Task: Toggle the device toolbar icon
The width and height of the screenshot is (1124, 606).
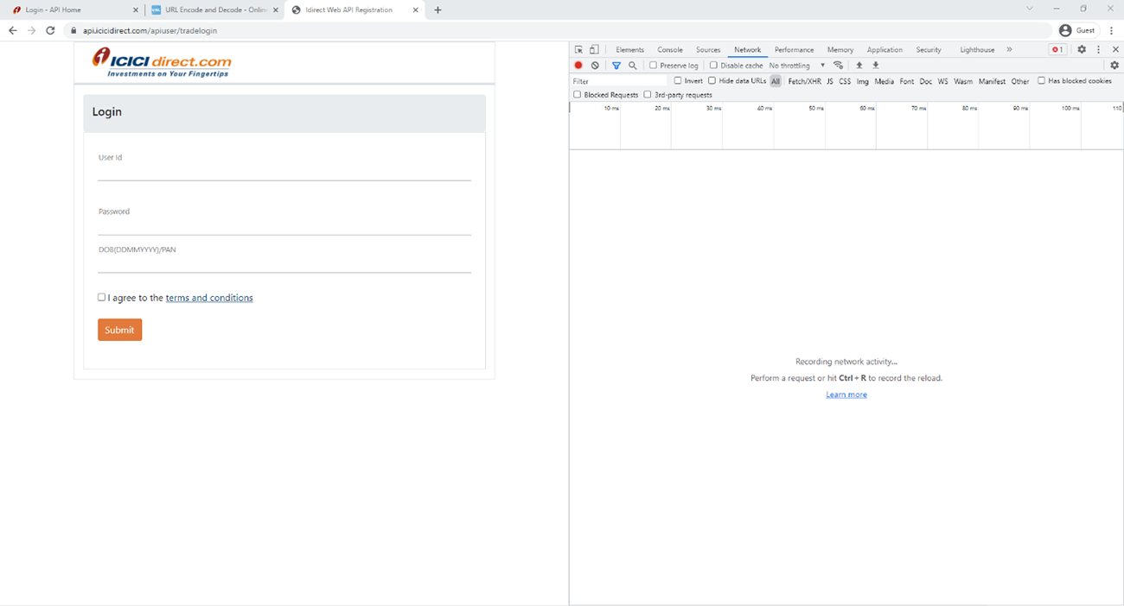Action: (x=594, y=50)
